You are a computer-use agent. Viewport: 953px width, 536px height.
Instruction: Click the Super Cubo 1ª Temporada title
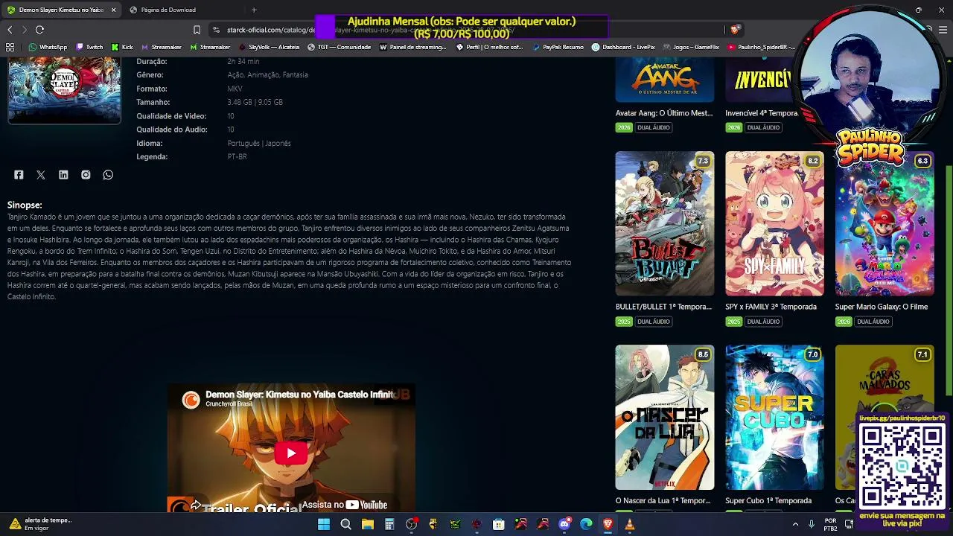(768, 501)
